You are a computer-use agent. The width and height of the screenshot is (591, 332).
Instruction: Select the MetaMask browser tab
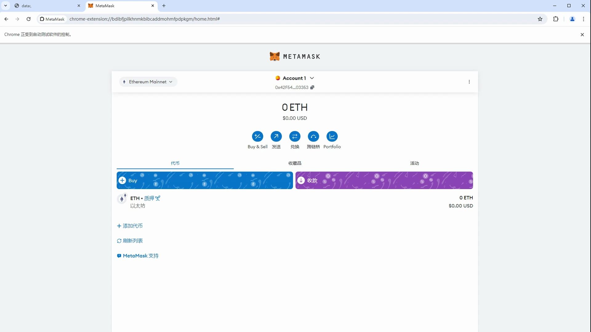pyautogui.click(x=121, y=6)
